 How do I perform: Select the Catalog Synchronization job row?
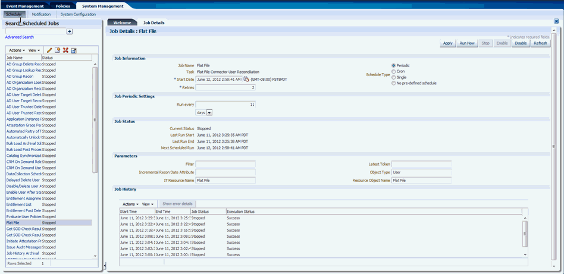pos(49,156)
